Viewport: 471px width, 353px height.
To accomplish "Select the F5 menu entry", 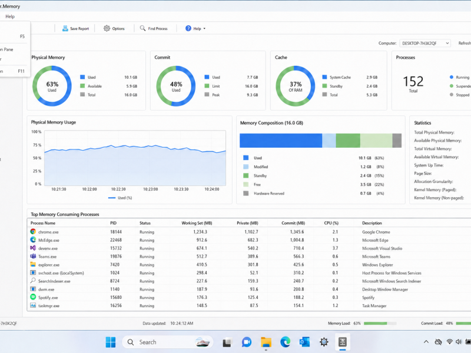I will point(14,36).
